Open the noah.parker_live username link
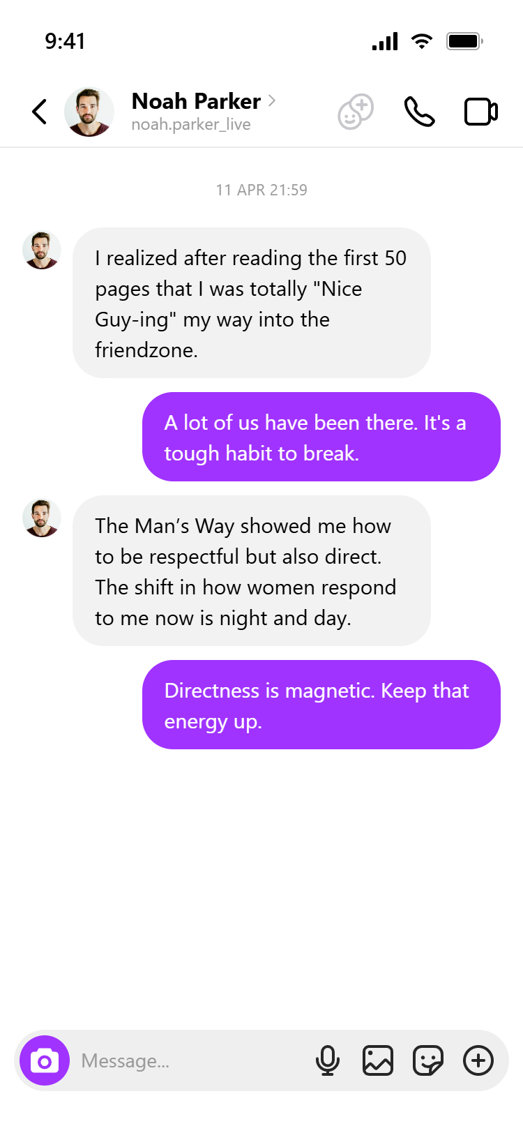The width and height of the screenshot is (523, 1133). (x=191, y=125)
